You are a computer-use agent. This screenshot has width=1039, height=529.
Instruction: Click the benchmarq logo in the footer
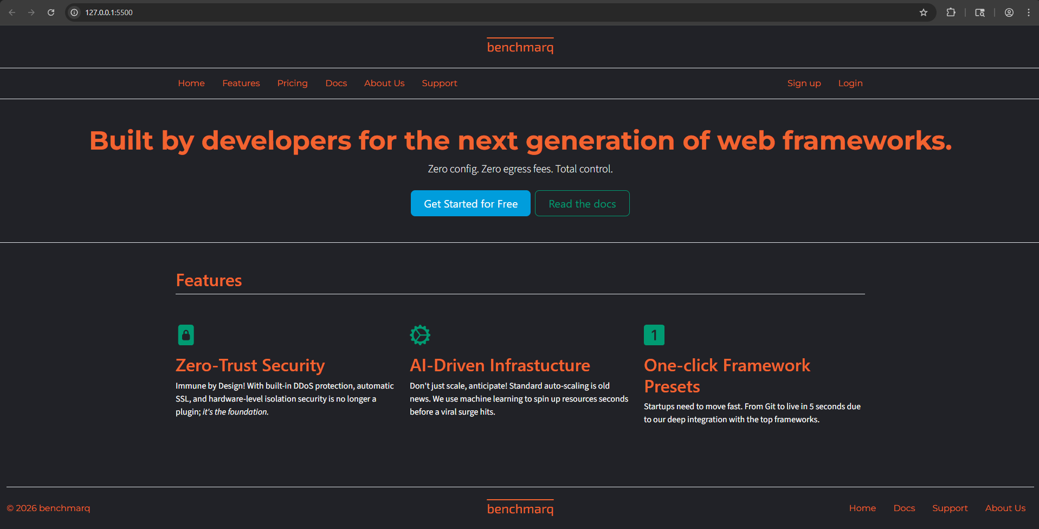tap(520, 508)
